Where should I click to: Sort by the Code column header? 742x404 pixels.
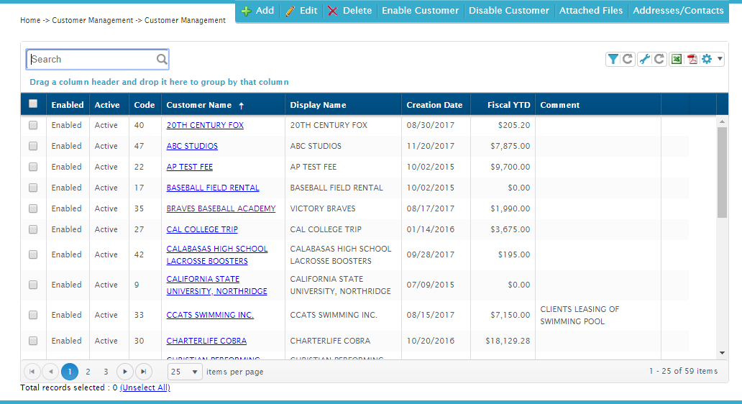coord(145,105)
